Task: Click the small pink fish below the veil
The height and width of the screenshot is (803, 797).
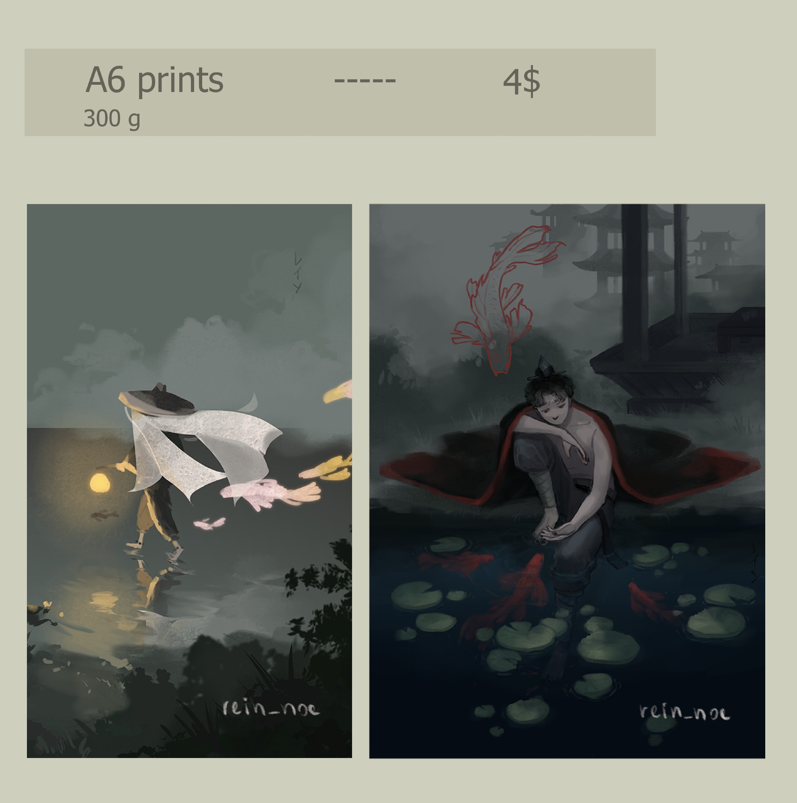Action: click(209, 523)
